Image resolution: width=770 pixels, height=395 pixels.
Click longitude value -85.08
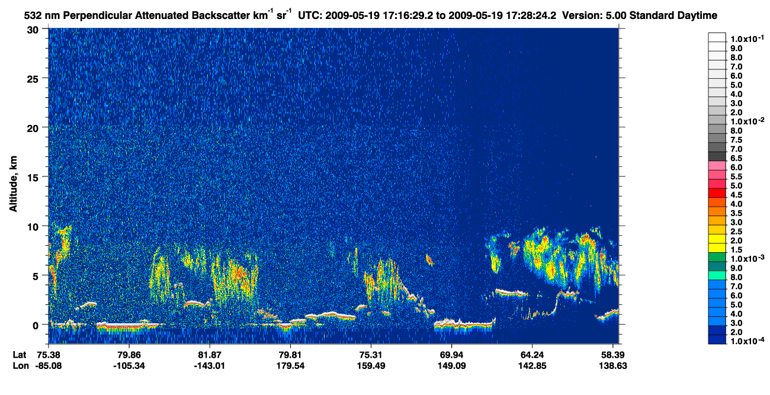pyautogui.click(x=49, y=366)
